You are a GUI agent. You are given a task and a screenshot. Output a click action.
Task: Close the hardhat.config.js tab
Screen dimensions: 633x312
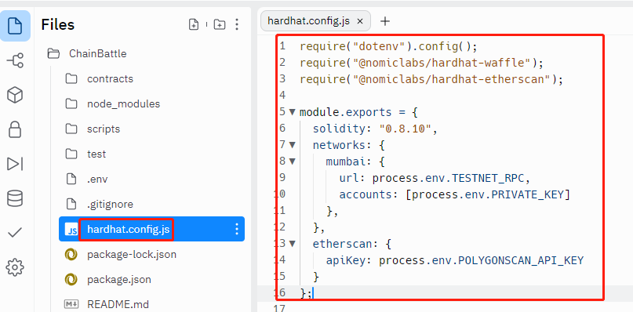pos(361,21)
